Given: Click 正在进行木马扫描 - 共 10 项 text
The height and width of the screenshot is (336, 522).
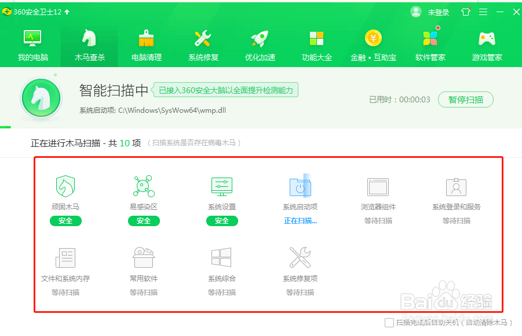Looking at the screenshot, I should pyautogui.click(x=86, y=143).
